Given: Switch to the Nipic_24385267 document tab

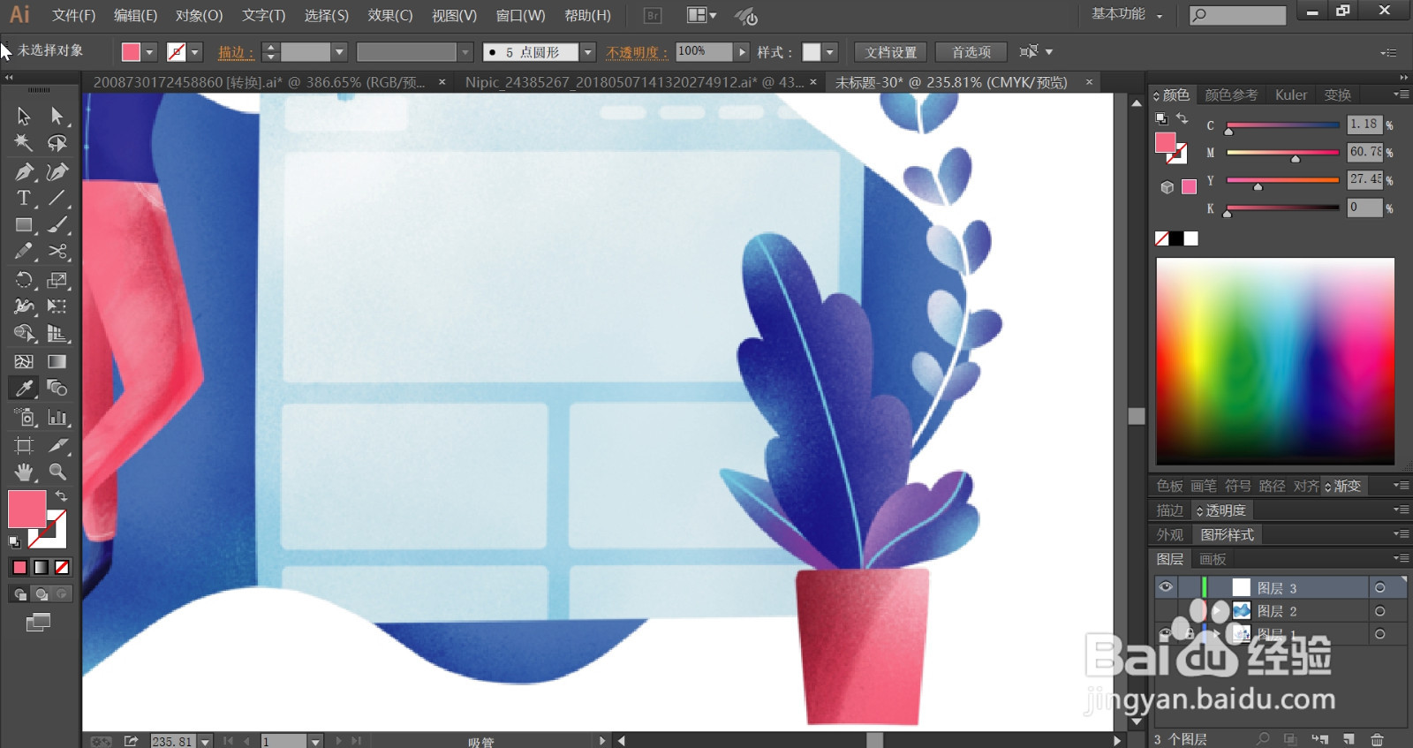Looking at the screenshot, I should click(x=634, y=82).
